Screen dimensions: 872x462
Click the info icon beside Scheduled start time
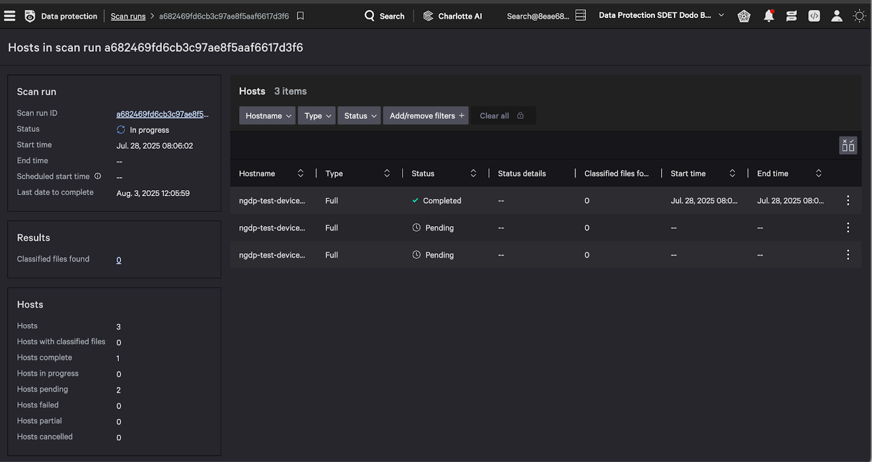[x=98, y=176]
